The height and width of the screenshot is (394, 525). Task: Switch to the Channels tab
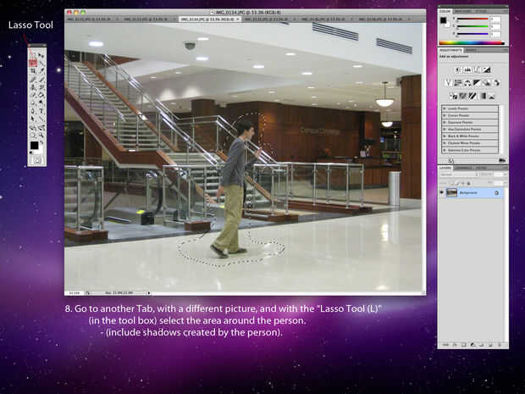[464, 168]
